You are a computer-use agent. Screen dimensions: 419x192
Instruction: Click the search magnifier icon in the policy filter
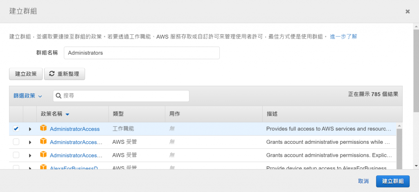pyautogui.click(x=59, y=96)
